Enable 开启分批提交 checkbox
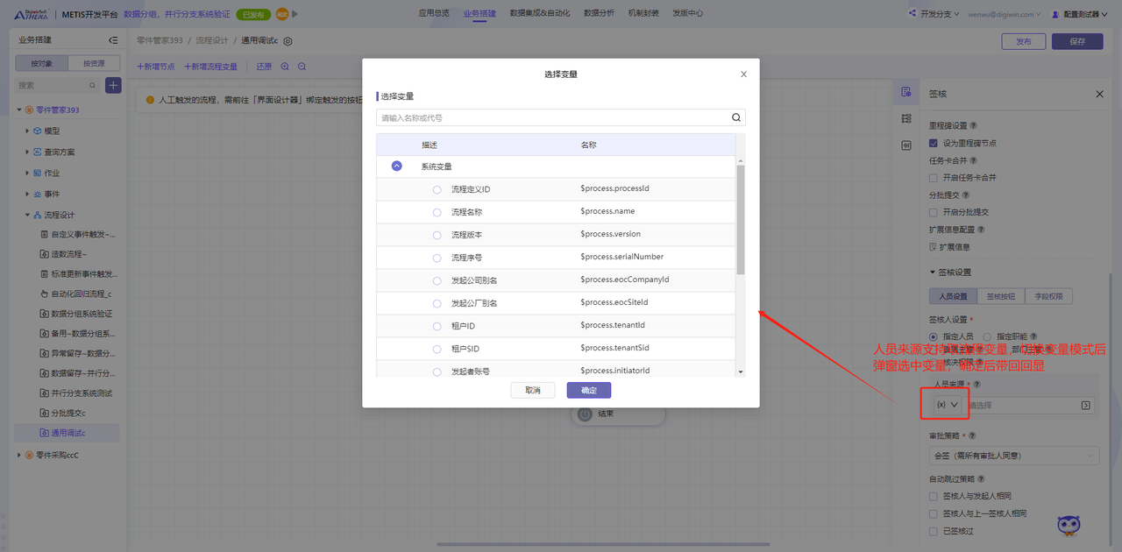Viewport: 1122px width, 552px height. point(934,212)
